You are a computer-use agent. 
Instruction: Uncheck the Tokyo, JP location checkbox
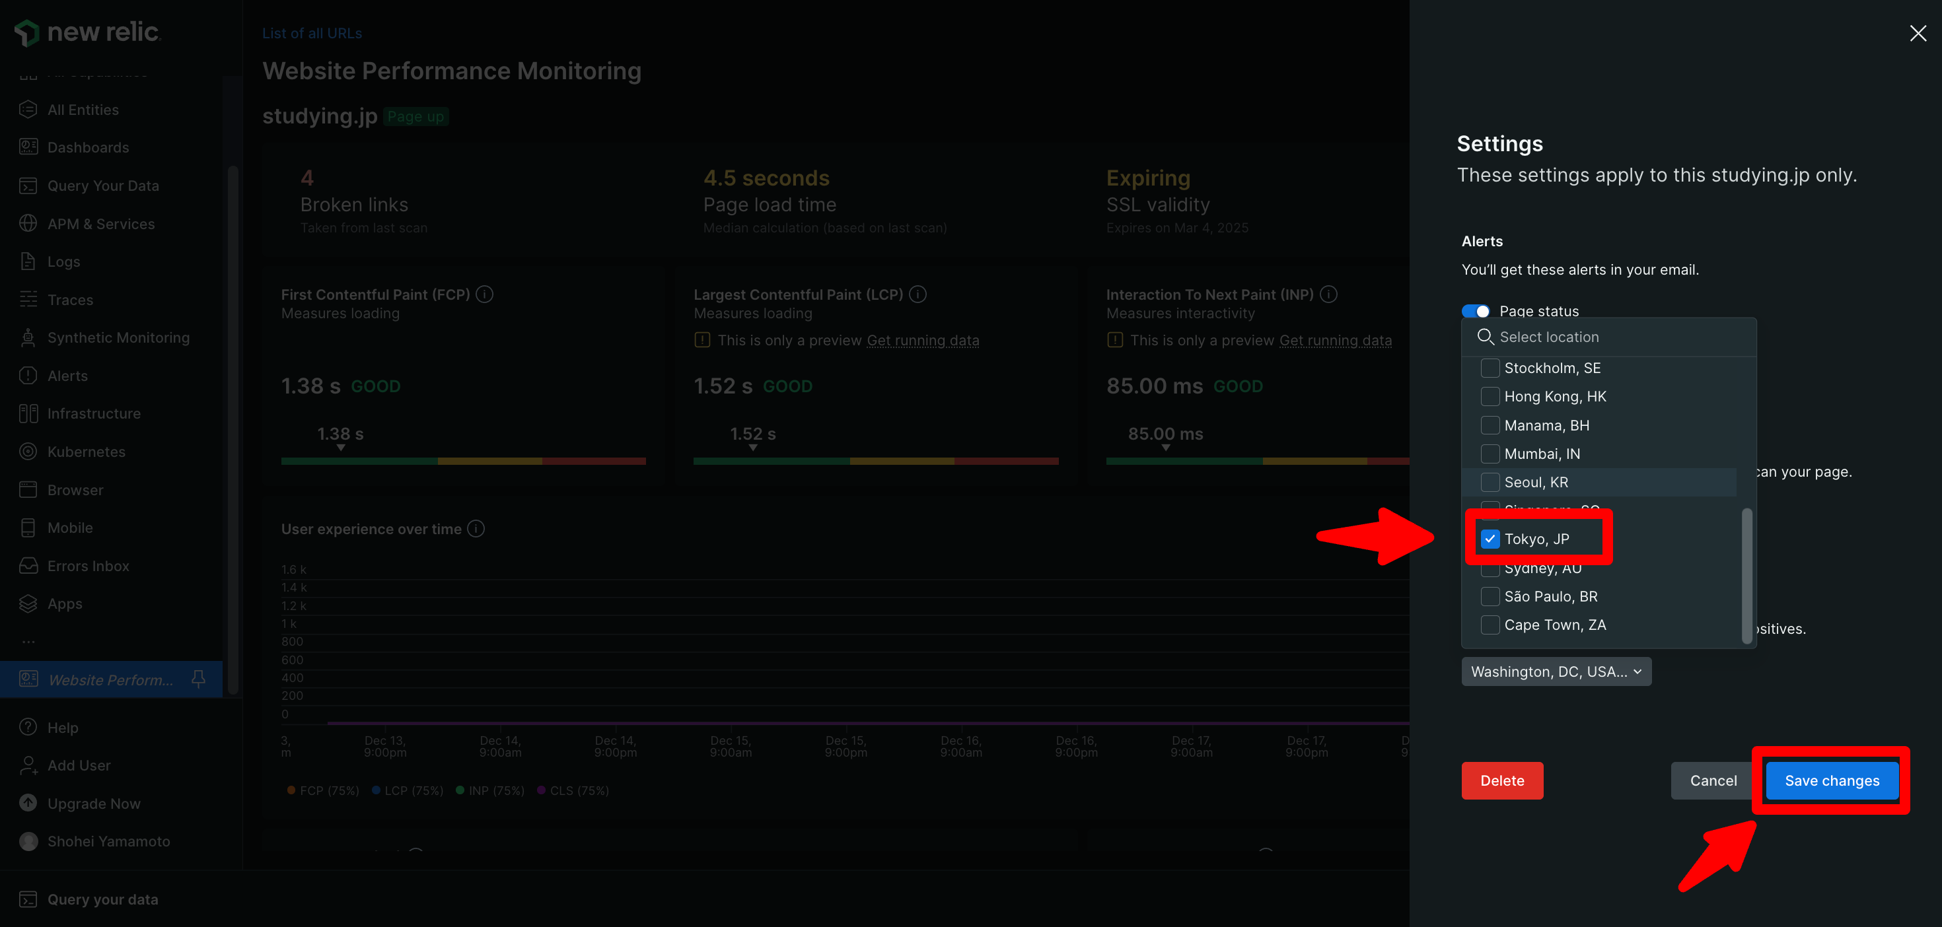(1490, 539)
